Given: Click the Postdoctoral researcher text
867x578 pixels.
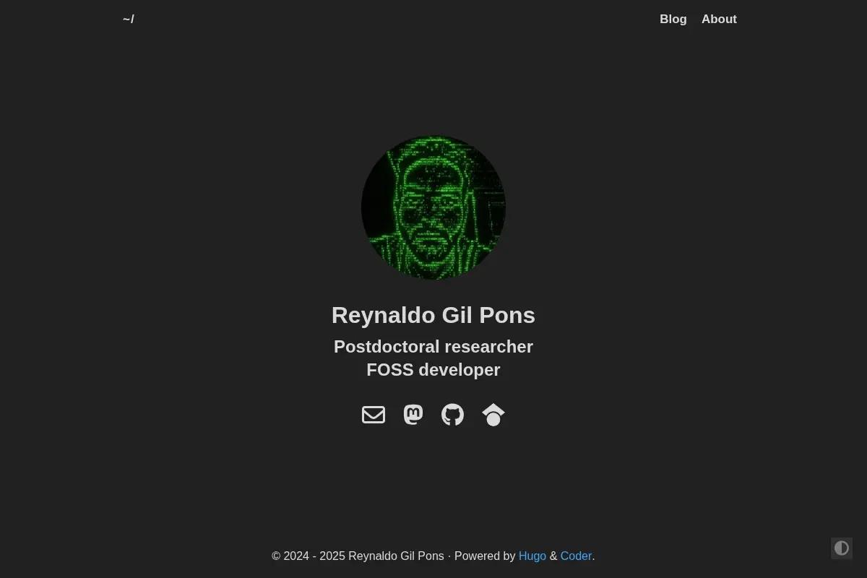Looking at the screenshot, I should point(433,347).
